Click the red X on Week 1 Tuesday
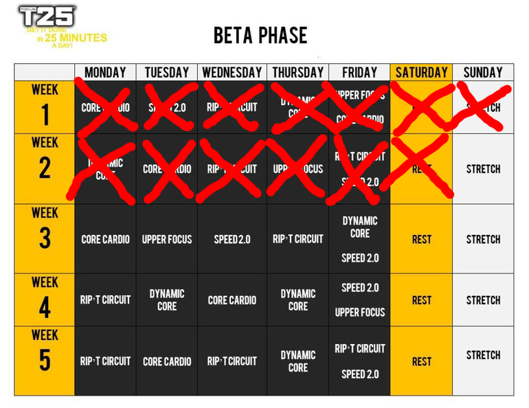Image resolution: width=529 pixels, height=408 pixels. pyautogui.click(x=167, y=105)
